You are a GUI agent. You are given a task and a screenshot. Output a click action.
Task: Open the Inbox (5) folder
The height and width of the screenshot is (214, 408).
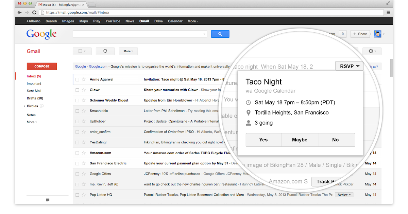coord(34,76)
